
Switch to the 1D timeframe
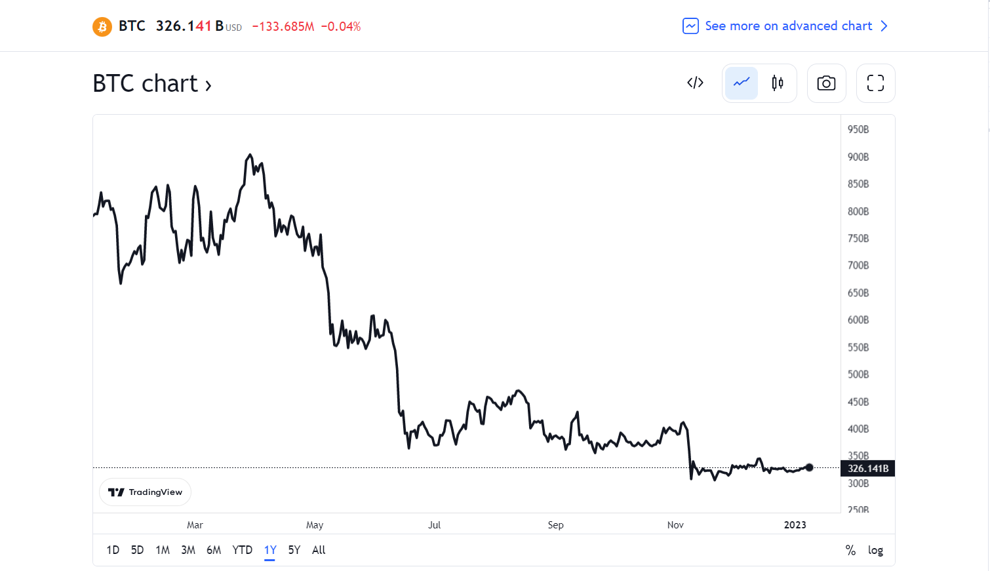coord(113,550)
